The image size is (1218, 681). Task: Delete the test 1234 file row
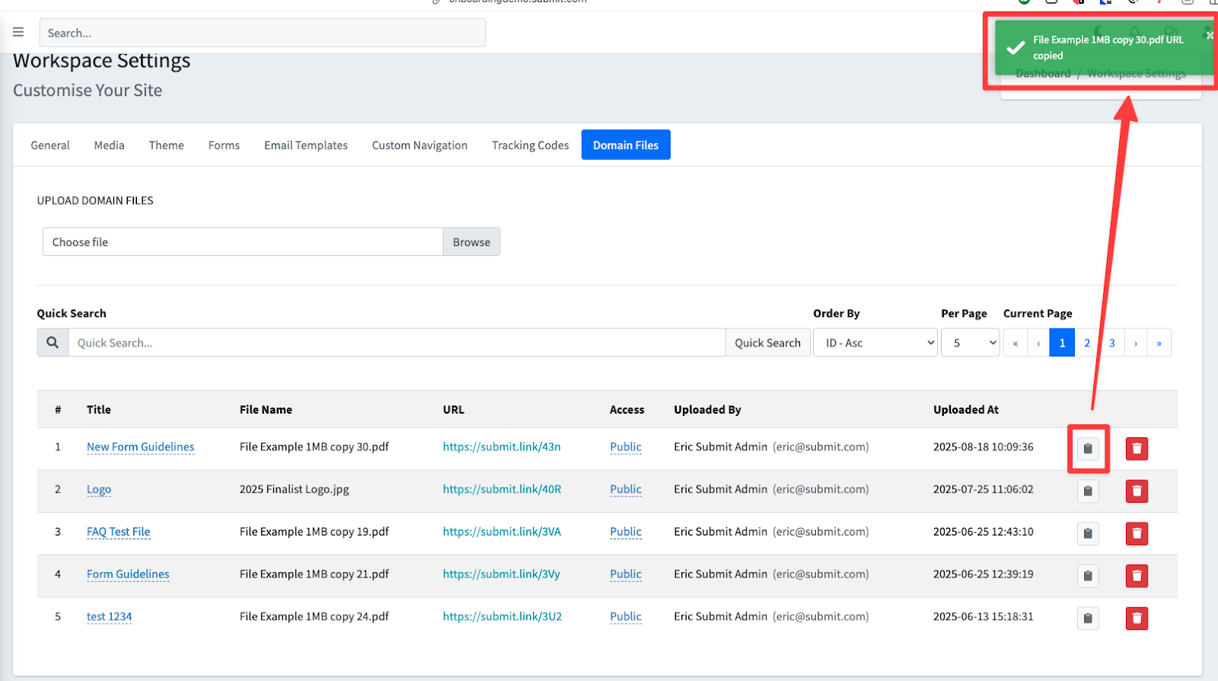[1137, 619]
